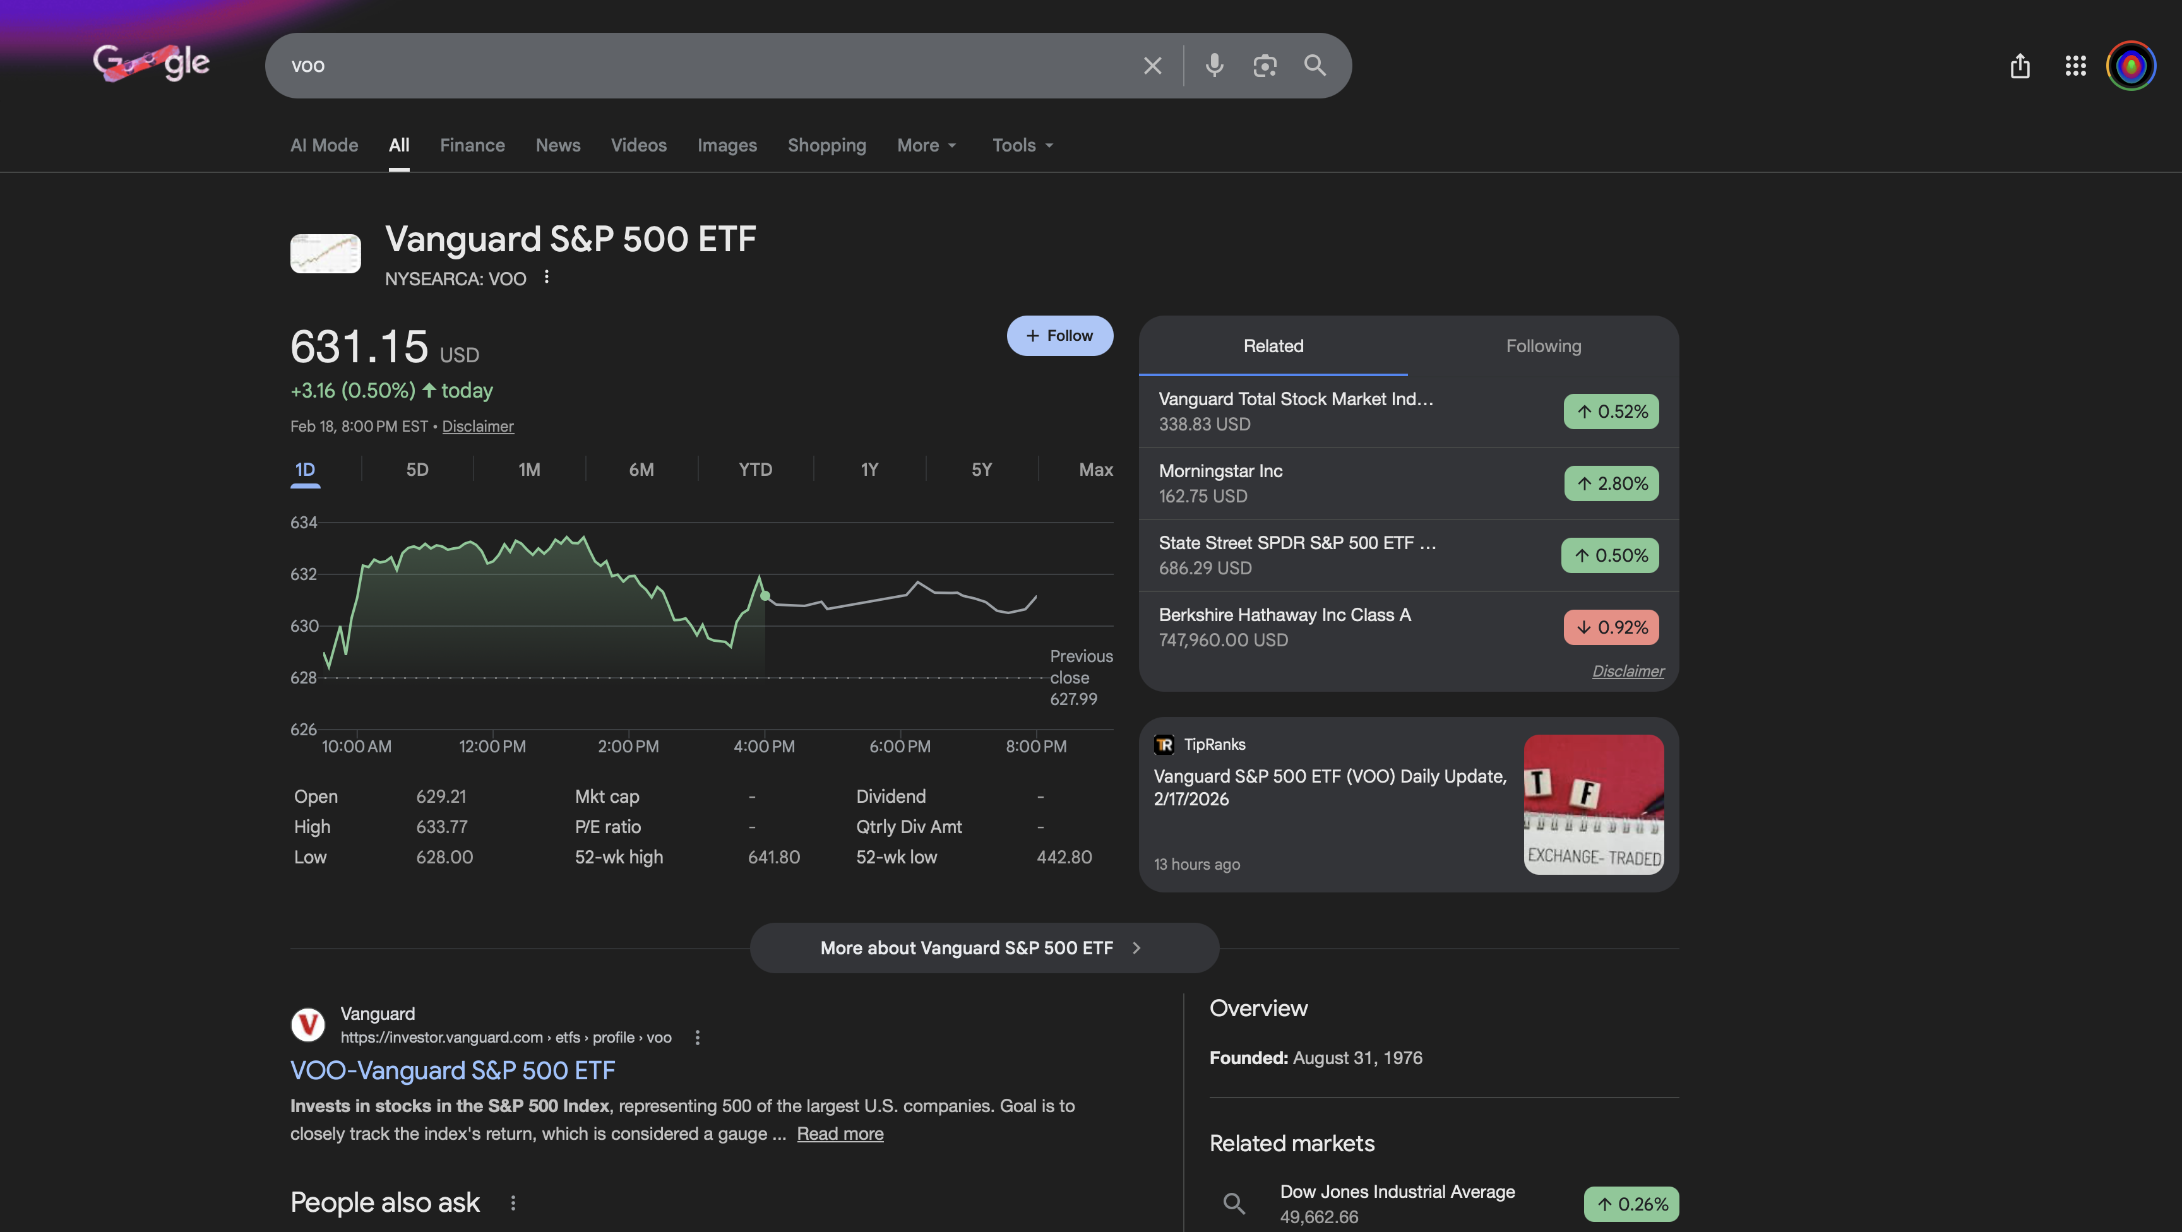The width and height of the screenshot is (2182, 1232).
Task: Open the Following tab in stocks panel
Action: tap(1542, 345)
